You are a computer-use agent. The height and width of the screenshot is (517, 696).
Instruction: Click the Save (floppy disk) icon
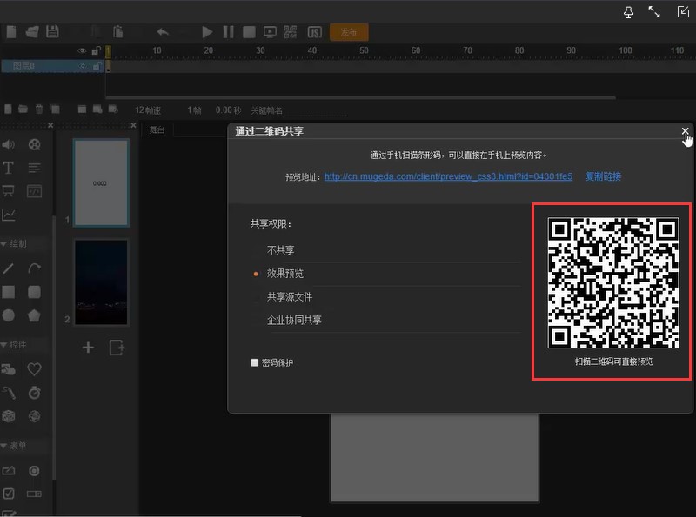coord(52,32)
